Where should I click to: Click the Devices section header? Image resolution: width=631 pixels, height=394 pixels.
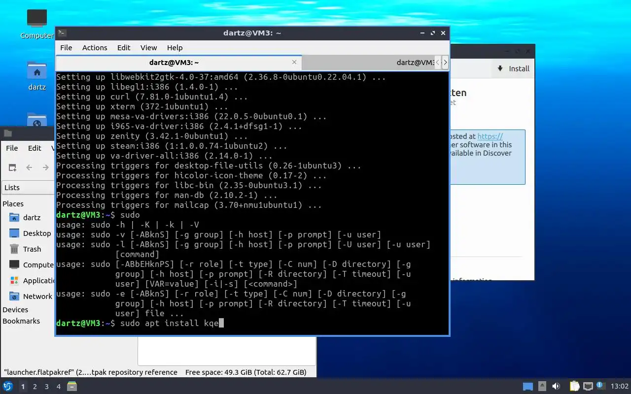point(15,309)
